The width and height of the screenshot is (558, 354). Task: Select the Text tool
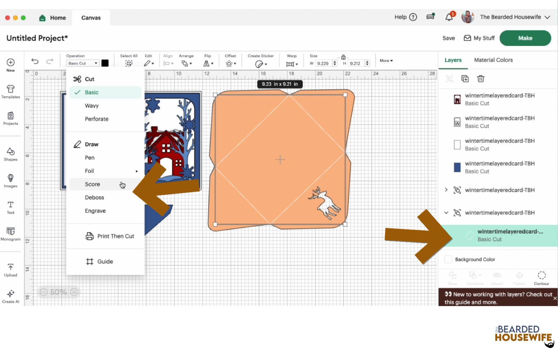[x=10, y=206]
